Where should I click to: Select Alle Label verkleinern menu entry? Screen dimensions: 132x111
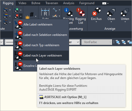(x=41, y=25)
